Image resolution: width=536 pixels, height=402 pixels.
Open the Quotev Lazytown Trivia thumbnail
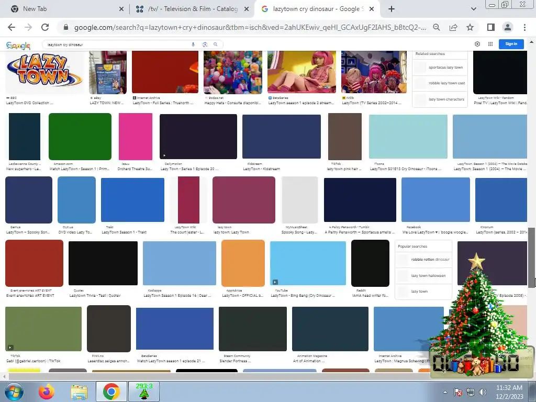click(103, 263)
